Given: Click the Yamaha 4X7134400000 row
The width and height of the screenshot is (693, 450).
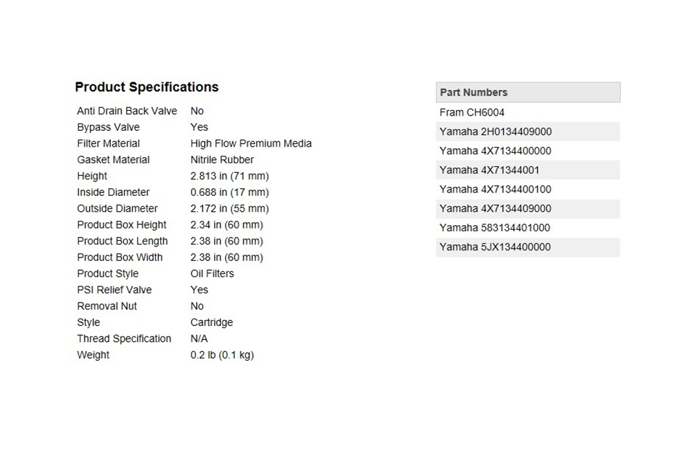Looking at the screenshot, I should click(528, 151).
